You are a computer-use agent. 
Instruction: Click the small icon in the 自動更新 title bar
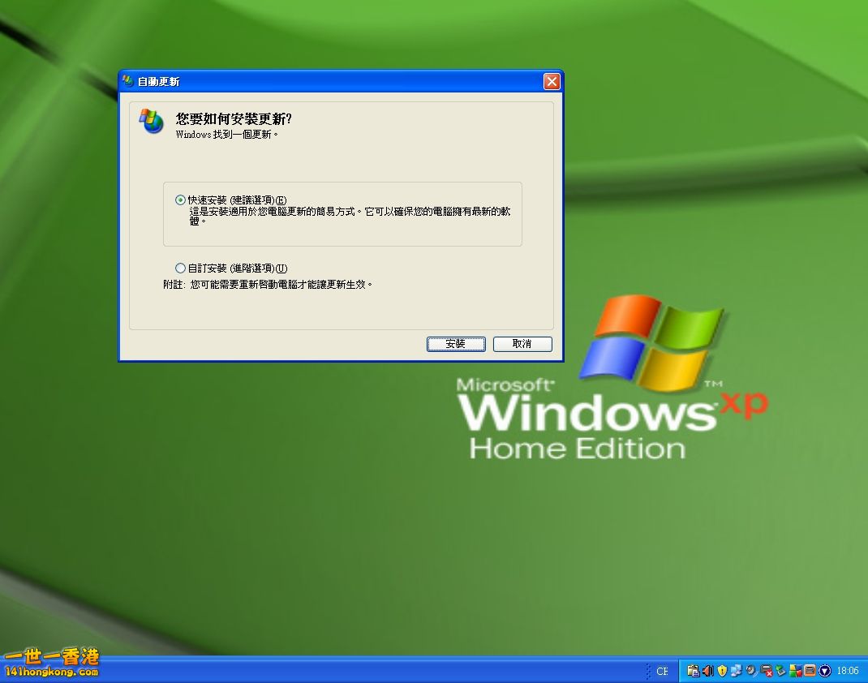(x=128, y=81)
